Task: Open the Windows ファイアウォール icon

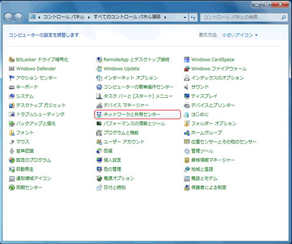Action: 187,68
